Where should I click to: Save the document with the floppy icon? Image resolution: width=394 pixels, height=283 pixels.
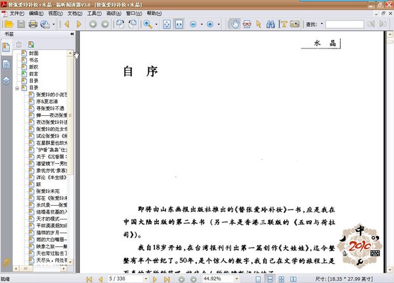point(20,24)
